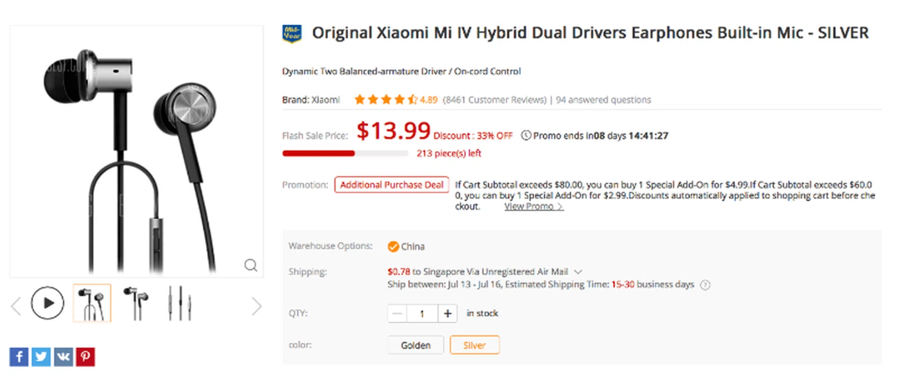Expand shipping method dropdown arrow
The height and width of the screenshot is (380, 897).
point(578,272)
